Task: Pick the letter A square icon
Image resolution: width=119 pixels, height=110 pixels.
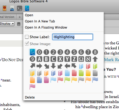Action: (x=39, y=59)
